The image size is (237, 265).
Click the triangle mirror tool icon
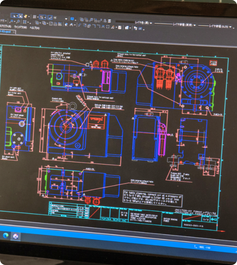pyautogui.click(x=105, y=21)
